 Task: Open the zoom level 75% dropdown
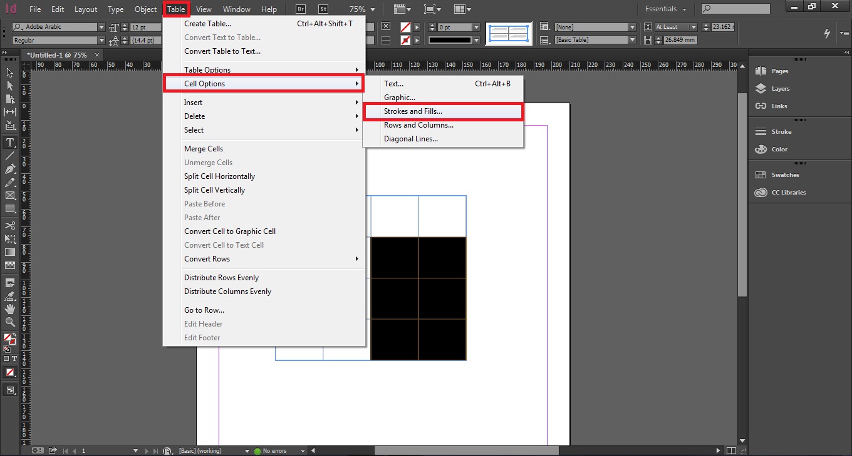tap(373, 9)
